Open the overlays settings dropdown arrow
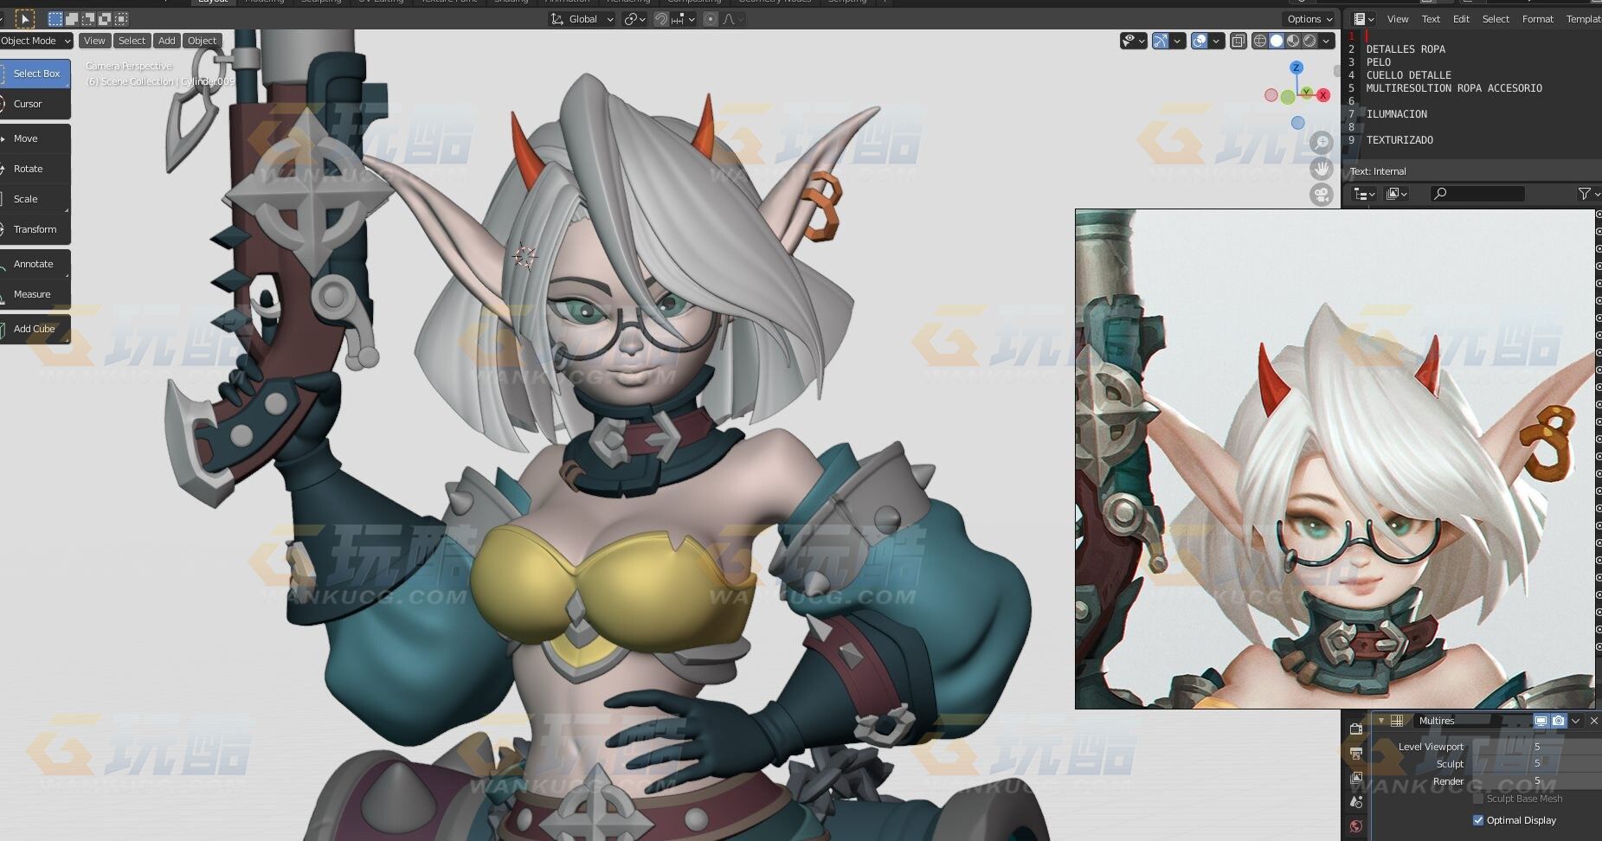Viewport: 1602px width, 841px height. coord(1216,41)
